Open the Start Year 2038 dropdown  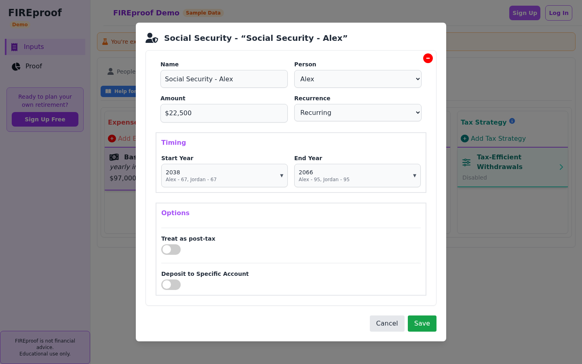tap(224, 176)
